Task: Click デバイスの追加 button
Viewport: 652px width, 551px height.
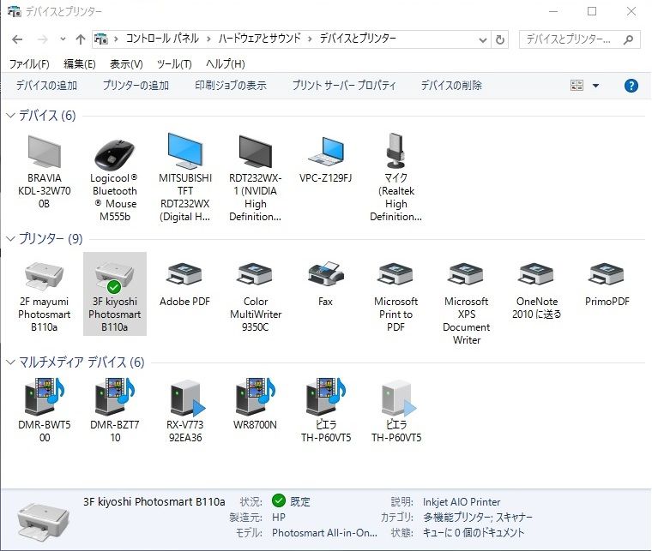Action: 46,86
